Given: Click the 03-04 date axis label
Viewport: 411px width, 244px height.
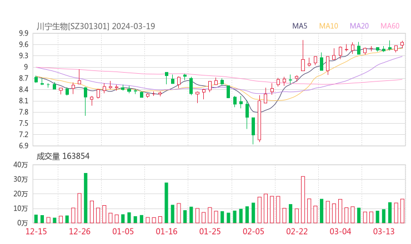Looking at the screenshot, I should (x=340, y=231).
